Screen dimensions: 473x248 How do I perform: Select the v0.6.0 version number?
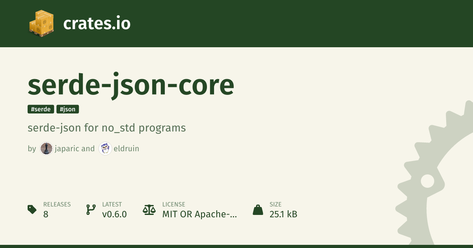click(114, 215)
